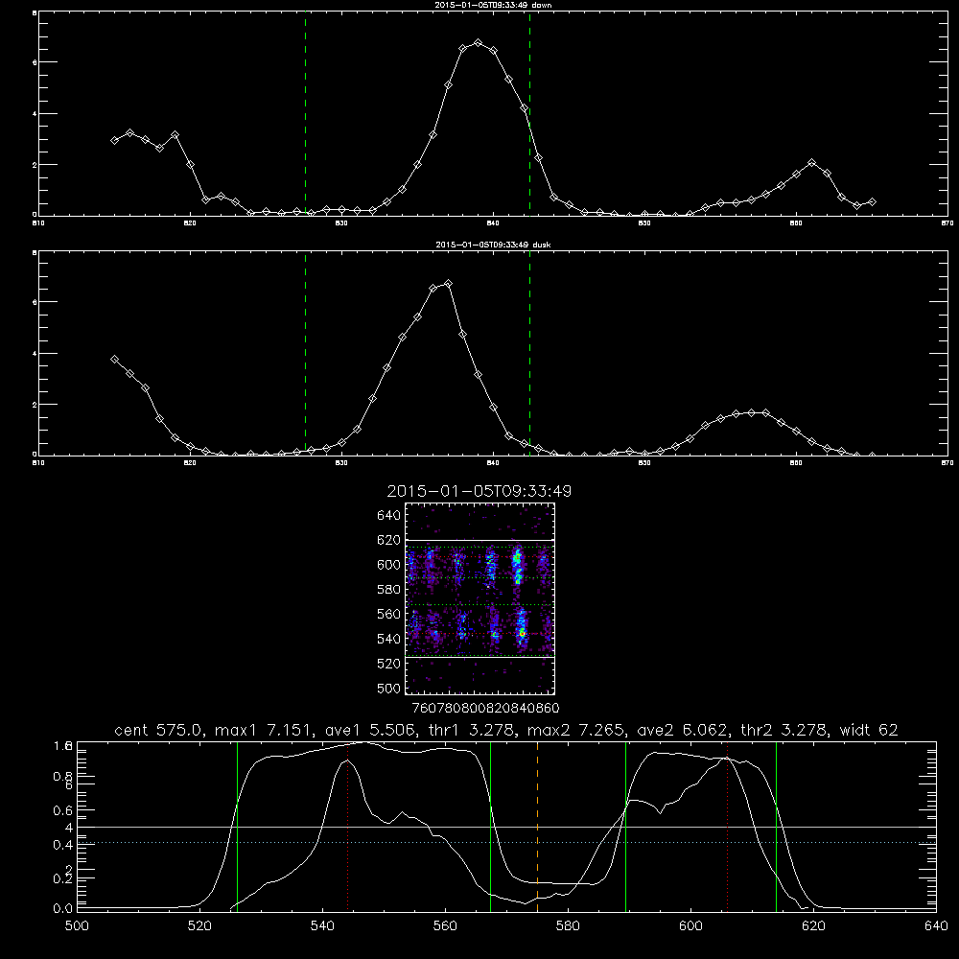Click the '520' label on spectral image y-axis
Viewport: 959px width, 959px height.
pos(388,664)
